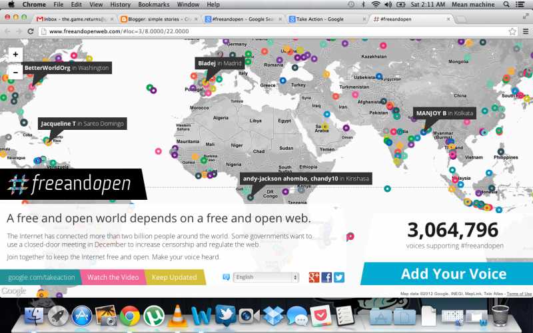This screenshot has height=333, width=533.
Task: Click the Kinshasa andy-jackson ahombo label
Action: click(x=306, y=178)
